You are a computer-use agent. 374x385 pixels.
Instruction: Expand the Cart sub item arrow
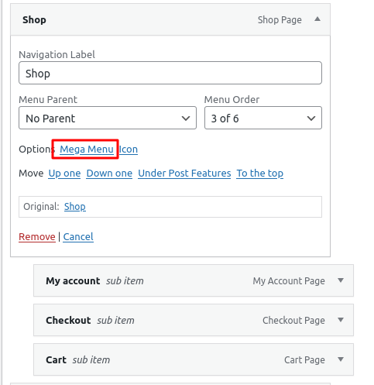pyautogui.click(x=341, y=359)
